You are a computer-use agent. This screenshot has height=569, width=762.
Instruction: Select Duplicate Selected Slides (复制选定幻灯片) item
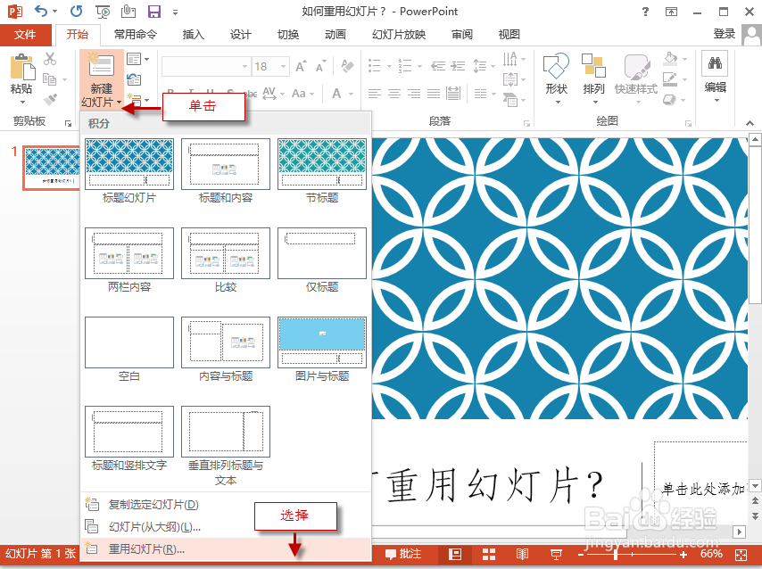[226, 505]
